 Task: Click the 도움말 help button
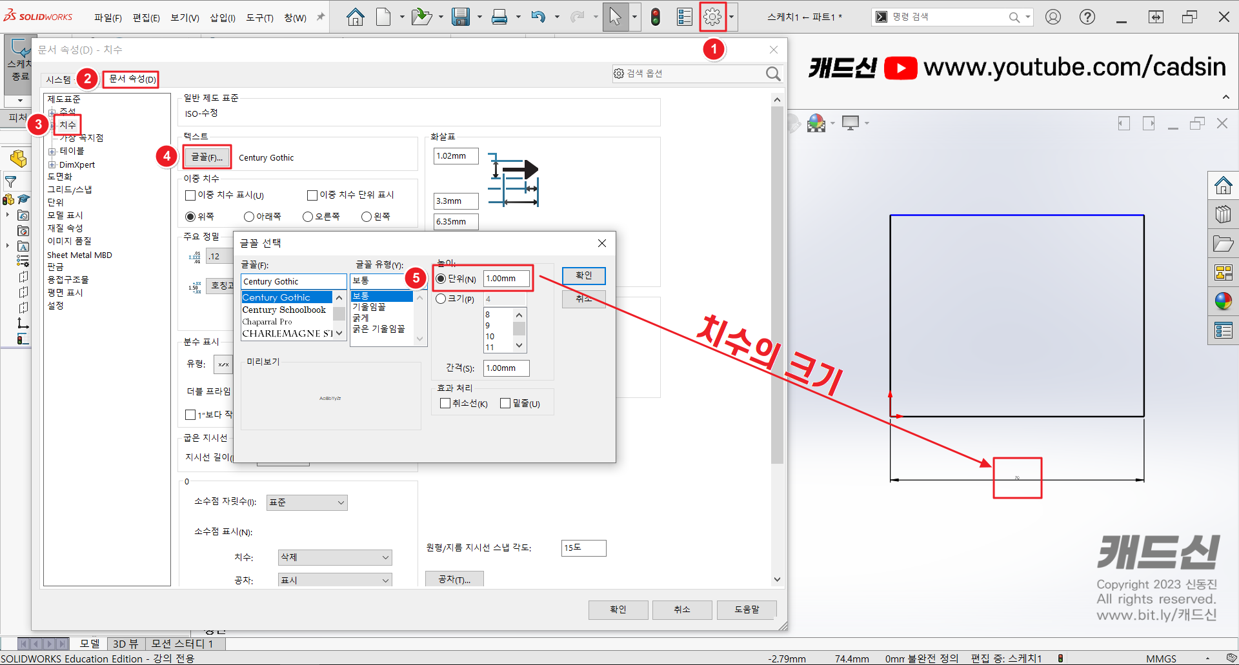tap(747, 610)
